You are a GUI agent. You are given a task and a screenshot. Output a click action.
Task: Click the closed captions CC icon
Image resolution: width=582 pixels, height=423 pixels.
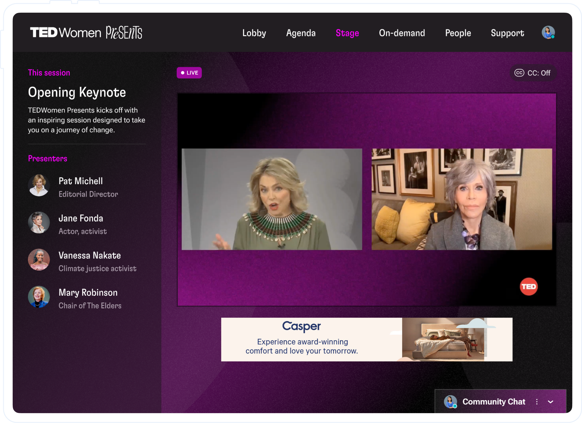pyautogui.click(x=519, y=73)
